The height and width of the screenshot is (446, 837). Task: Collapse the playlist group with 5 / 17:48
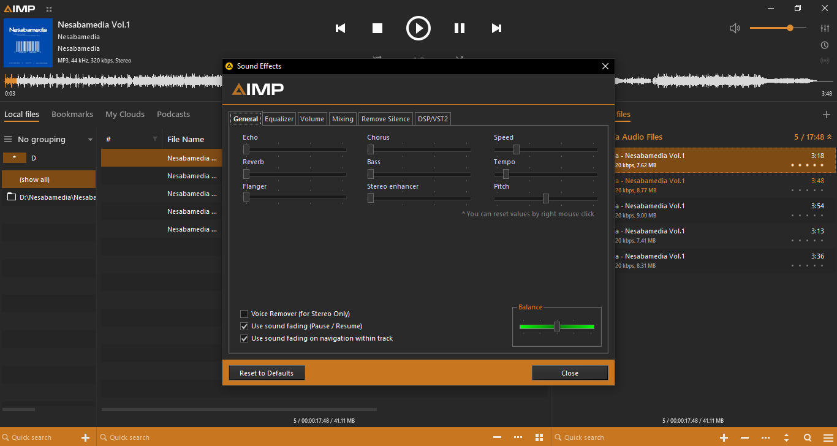[829, 137]
